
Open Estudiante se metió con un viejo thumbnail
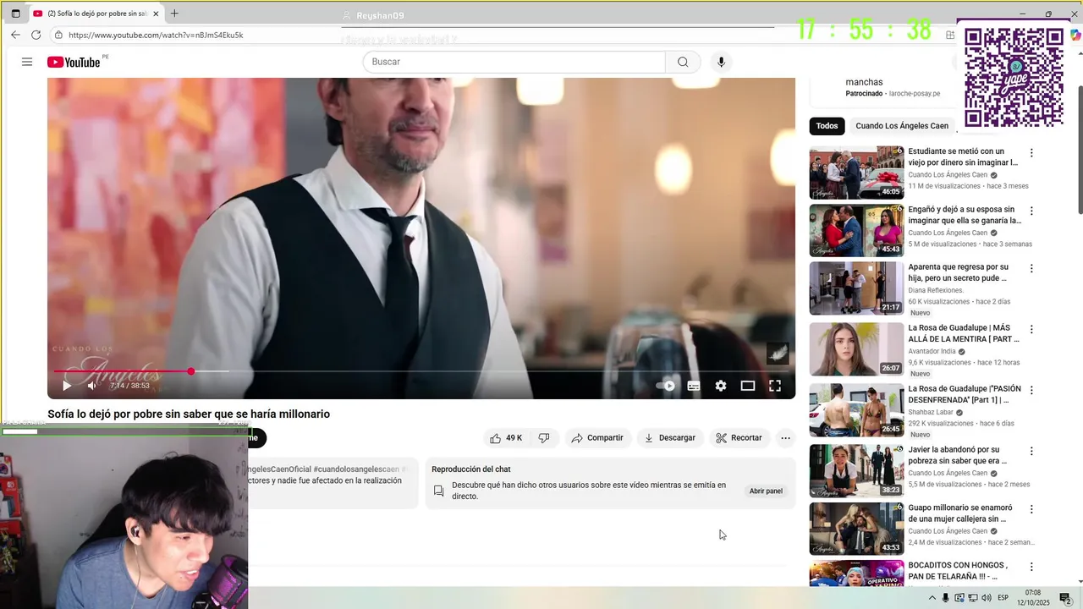point(856,173)
